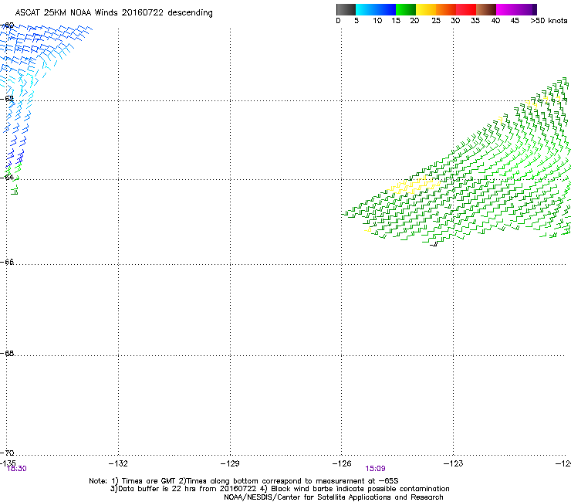Click legend tick label 45
Screen dimensions: 571x502
(515, 21)
